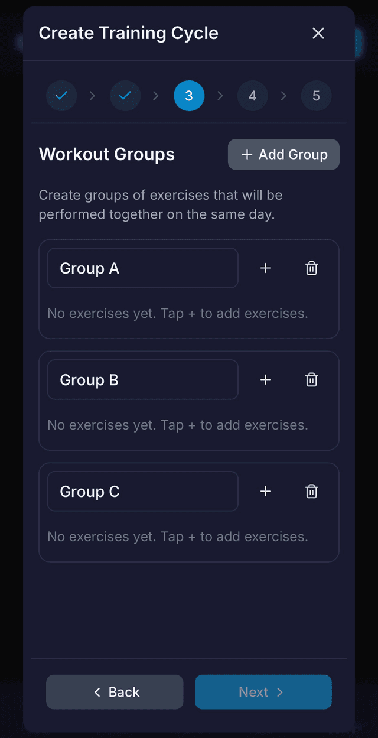Edit the Group A name field
The width and height of the screenshot is (378, 738).
pos(142,268)
